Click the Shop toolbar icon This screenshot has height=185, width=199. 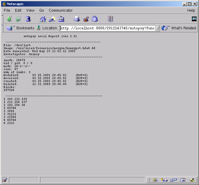[95, 19]
